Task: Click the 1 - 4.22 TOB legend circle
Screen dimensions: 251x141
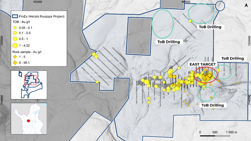Action: (15, 45)
